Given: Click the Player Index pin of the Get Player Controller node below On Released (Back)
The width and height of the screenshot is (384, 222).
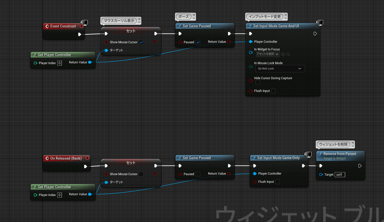Looking at the screenshot, I should point(35,195).
